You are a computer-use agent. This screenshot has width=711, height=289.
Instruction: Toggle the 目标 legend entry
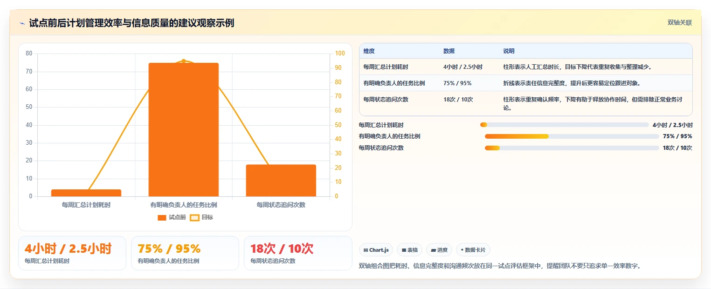click(x=201, y=217)
